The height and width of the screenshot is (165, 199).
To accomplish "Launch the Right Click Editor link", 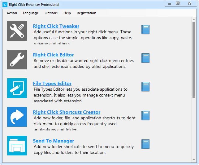I will click(x=53, y=55).
